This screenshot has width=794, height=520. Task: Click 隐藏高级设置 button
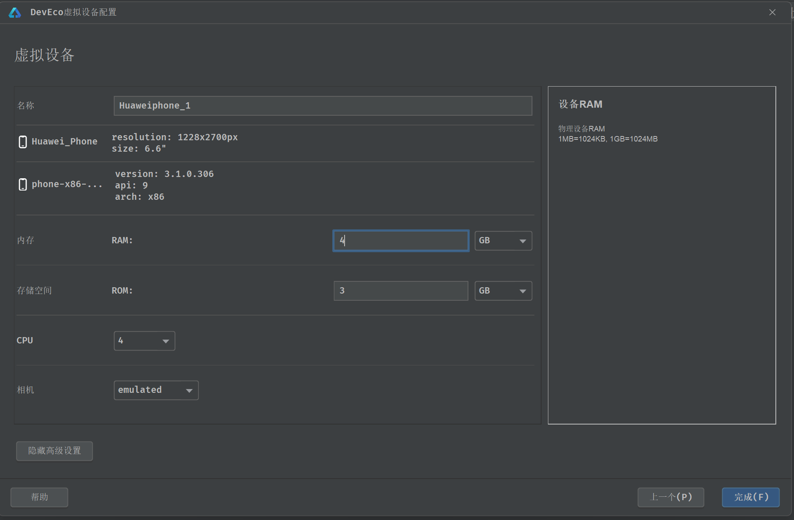point(55,451)
